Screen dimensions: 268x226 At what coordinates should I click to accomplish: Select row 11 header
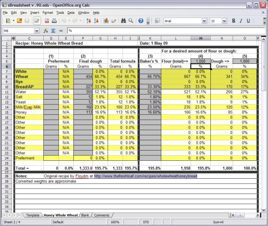point(7,92)
